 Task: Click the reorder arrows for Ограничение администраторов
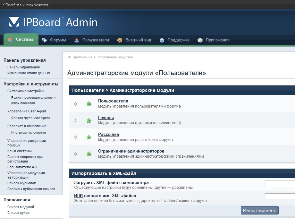coord(75,154)
